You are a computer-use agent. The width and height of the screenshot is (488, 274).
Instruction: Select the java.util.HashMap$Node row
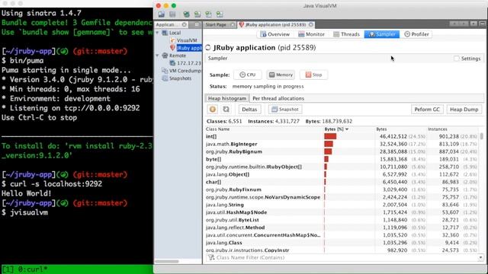click(342, 212)
